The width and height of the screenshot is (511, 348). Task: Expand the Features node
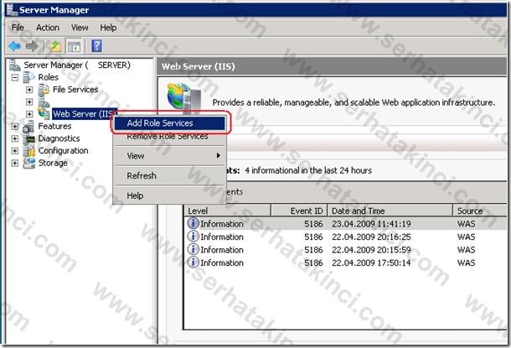click(x=15, y=127)
